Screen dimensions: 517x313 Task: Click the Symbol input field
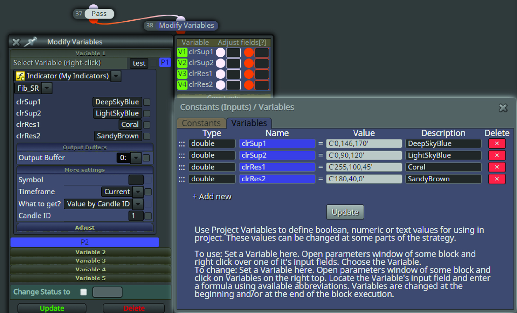136,180
